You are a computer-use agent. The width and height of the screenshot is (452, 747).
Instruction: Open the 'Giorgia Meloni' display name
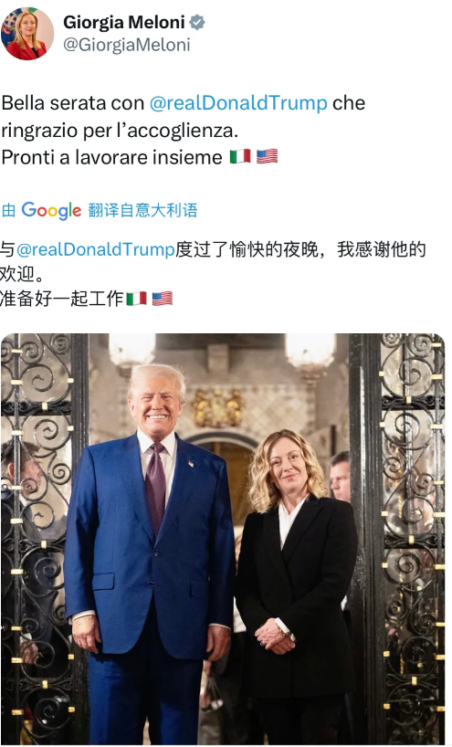(124, 22)
